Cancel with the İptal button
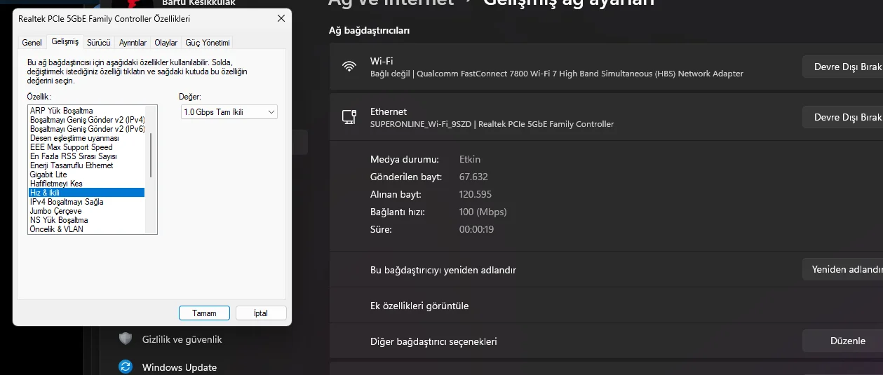Screen dimensions: 883x375 (x=261, y=313)
